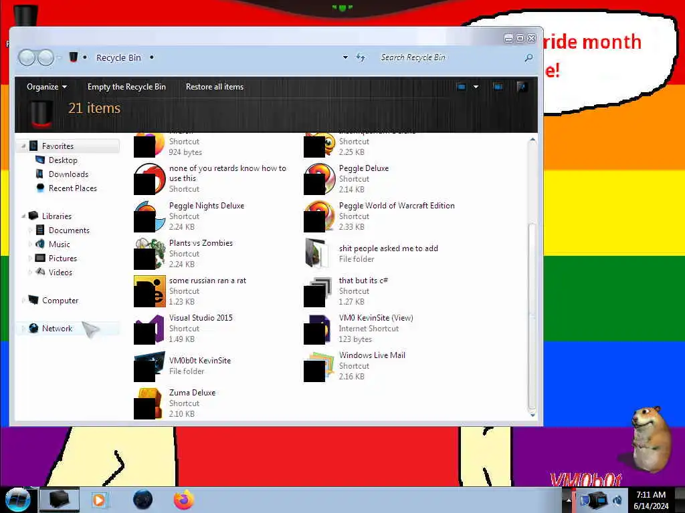Expand the Pictures library node
This screenshot has width=685, height=513.
coord(30,259)
